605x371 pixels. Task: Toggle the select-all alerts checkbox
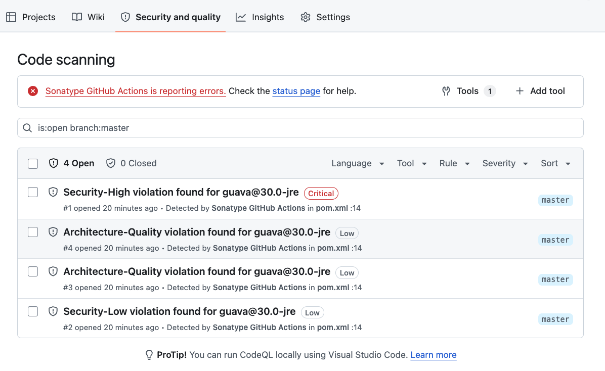point(33,164)
